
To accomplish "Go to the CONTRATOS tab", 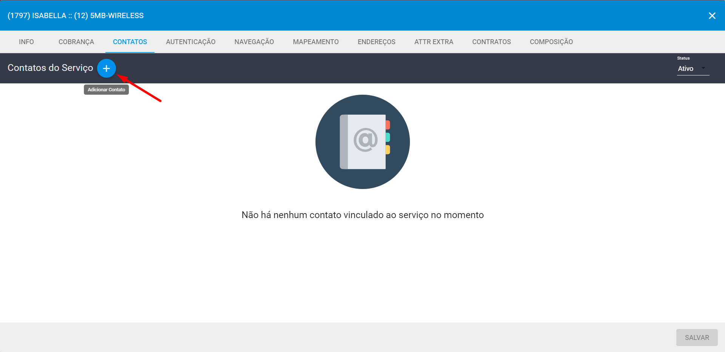I will (492, 42).
